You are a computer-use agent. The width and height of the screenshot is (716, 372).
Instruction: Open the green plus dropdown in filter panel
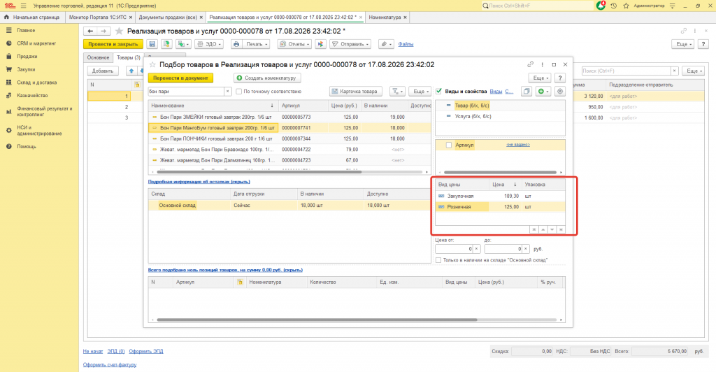pos(543,92)
